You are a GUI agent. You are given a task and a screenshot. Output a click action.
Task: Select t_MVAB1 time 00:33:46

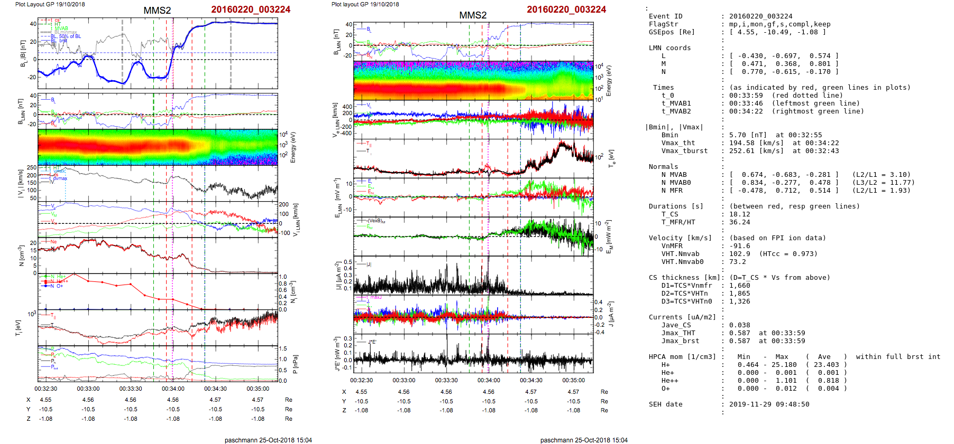[746, 103]
